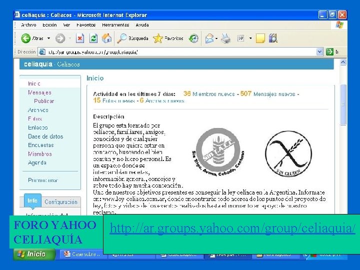
Task: Open the 15 Fotos nuevas link
Action: [x=114, y=100]
